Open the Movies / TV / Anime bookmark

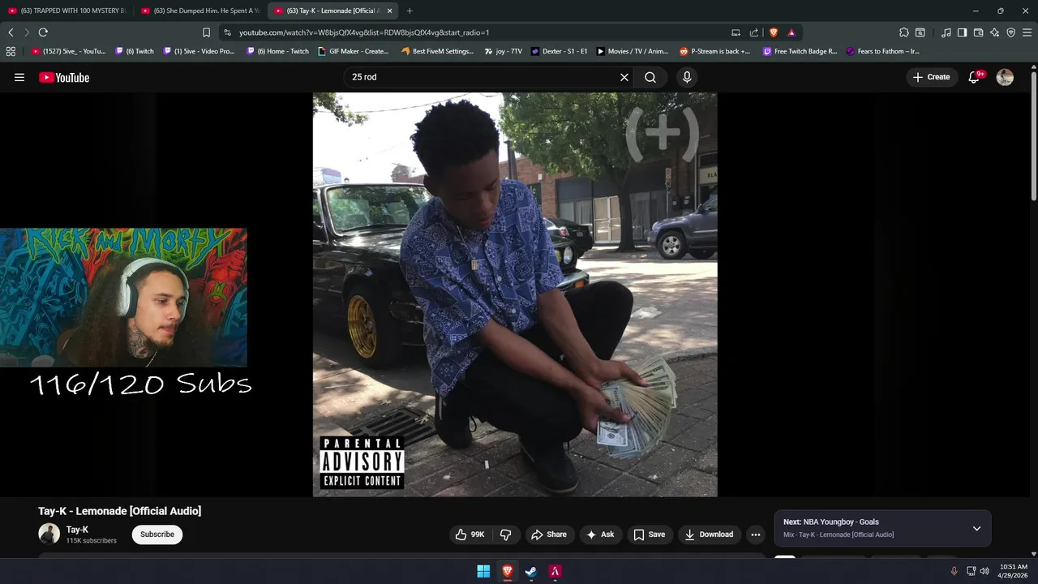(x=633, y=51)
